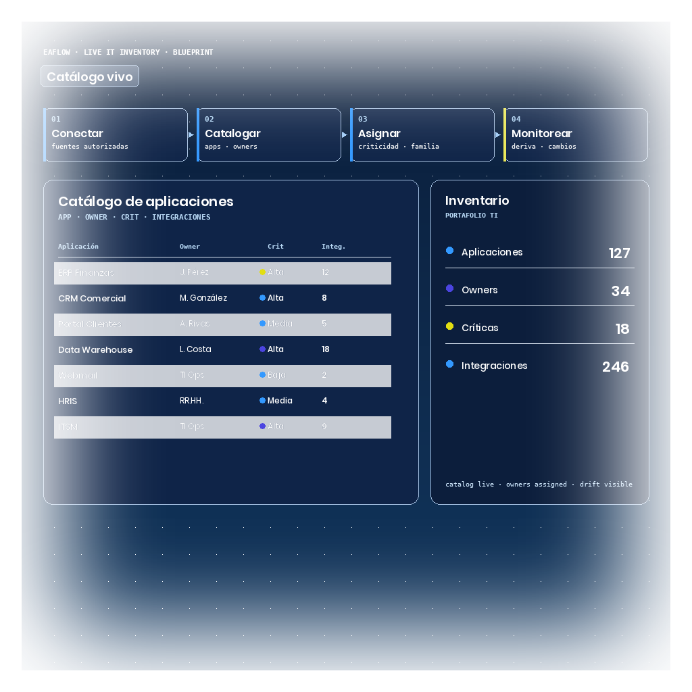
Task: Select the CRM Comercial application name
Action: 92,298
